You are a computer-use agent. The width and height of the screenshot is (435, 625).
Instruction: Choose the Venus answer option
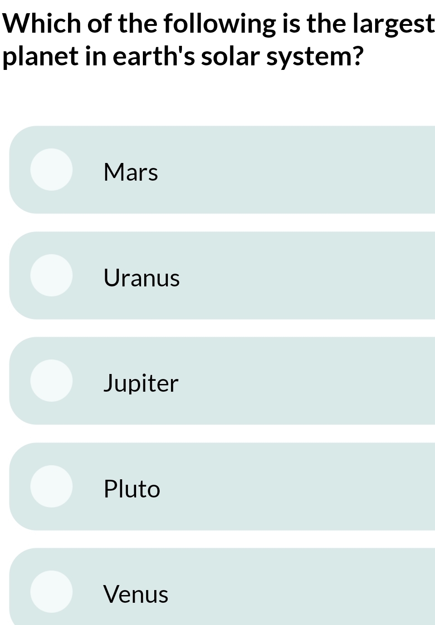click(218, 592)
